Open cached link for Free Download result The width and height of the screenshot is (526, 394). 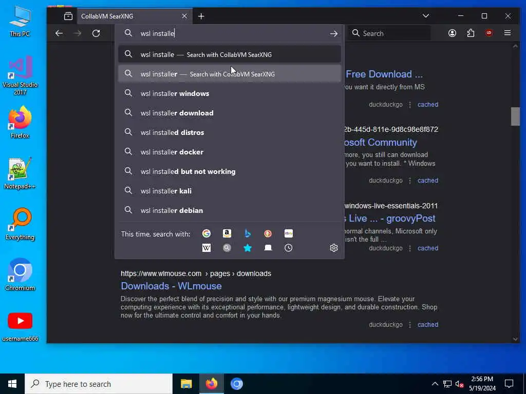point(428,105)
